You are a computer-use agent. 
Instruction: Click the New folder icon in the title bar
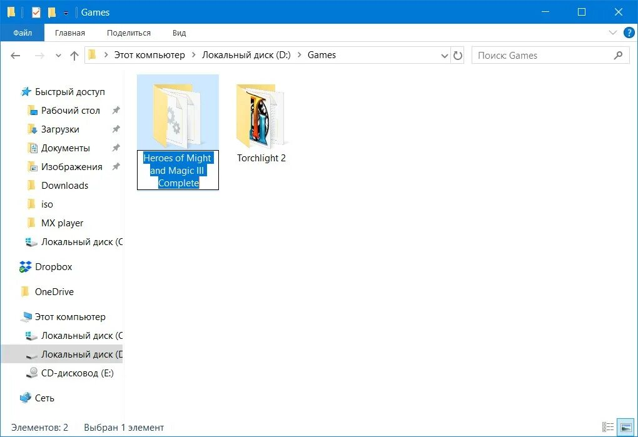[x=52, y=13]
